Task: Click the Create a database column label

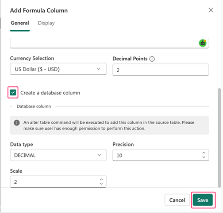Action: click(x=50, y=93)
